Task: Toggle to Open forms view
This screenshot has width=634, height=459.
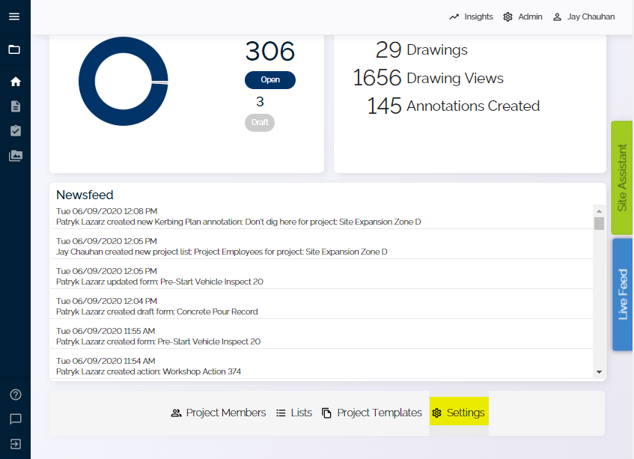Action: 269,79
